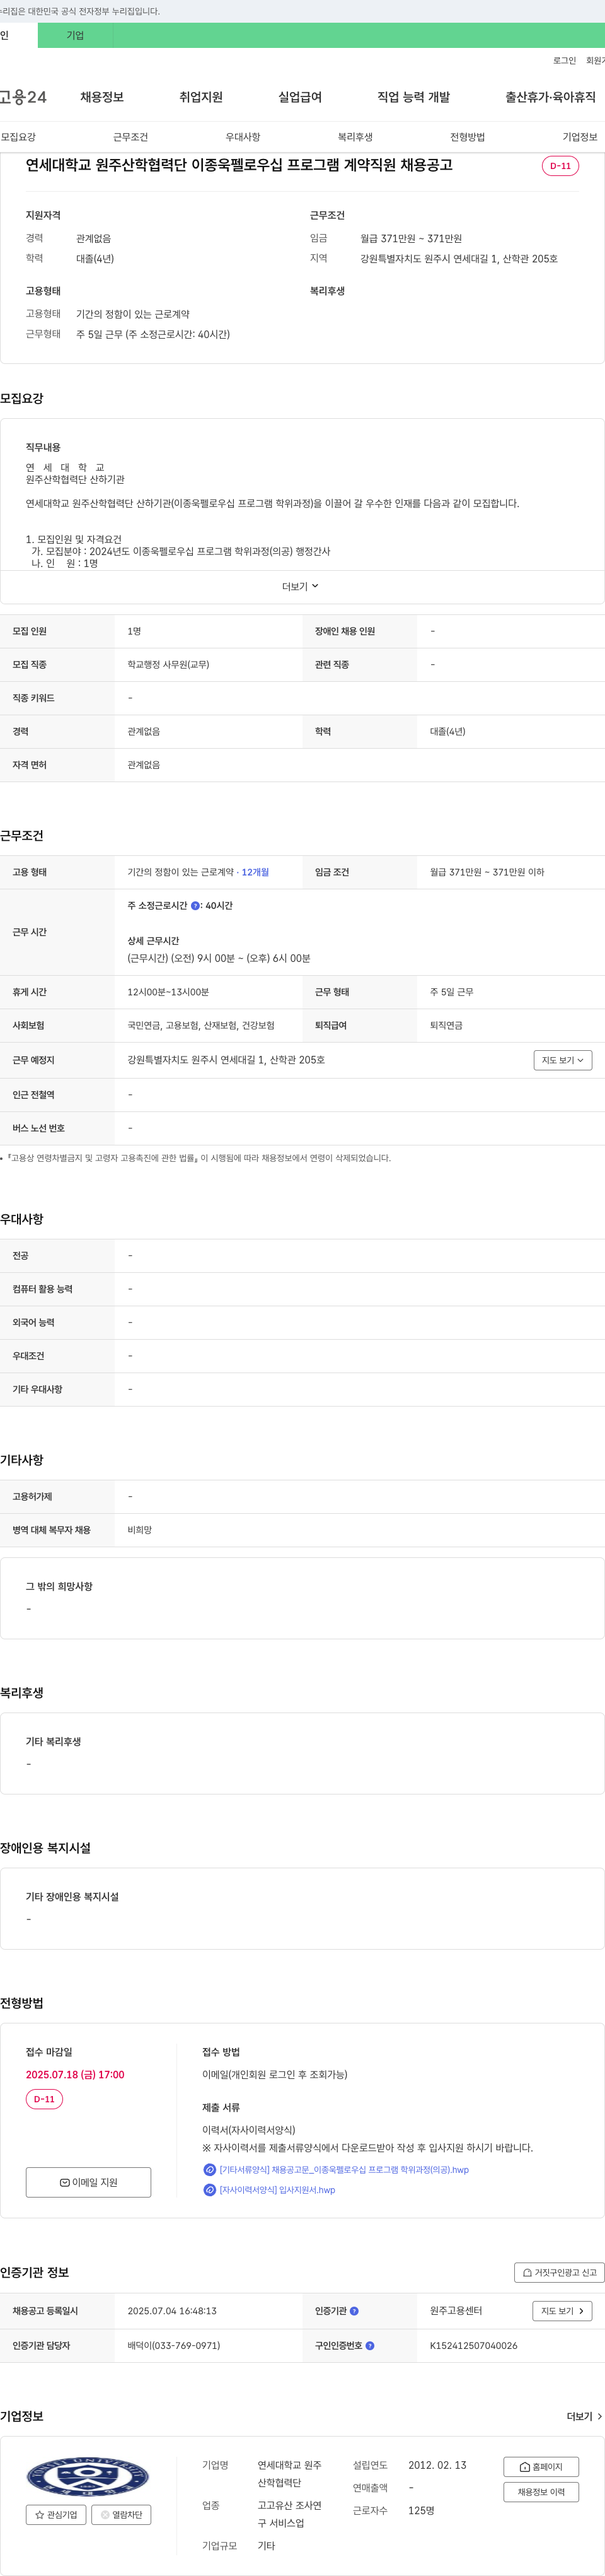Click 학교행정 사무원(교무) job type value
The width and height of the screenshot is (605, 2576).
tap(168, 664)
